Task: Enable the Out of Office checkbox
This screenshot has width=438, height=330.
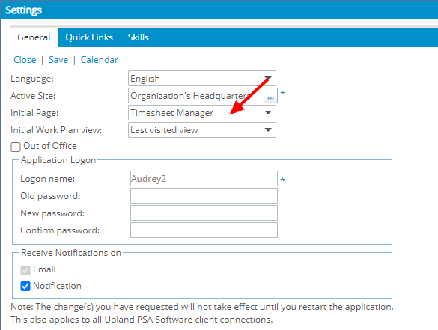Action: pos(16,147)
